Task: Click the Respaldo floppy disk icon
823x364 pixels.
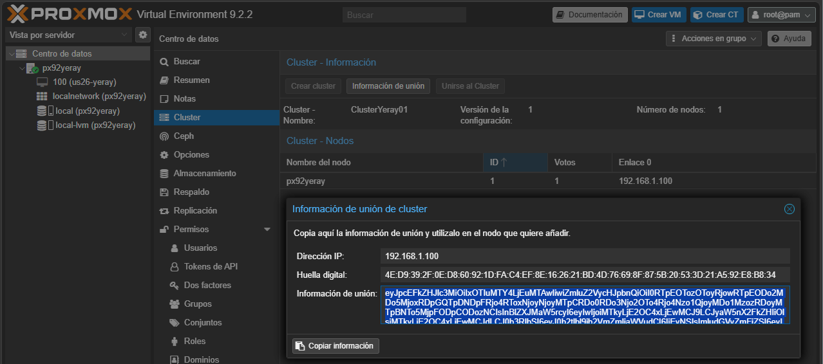Action: pos(164,192)
